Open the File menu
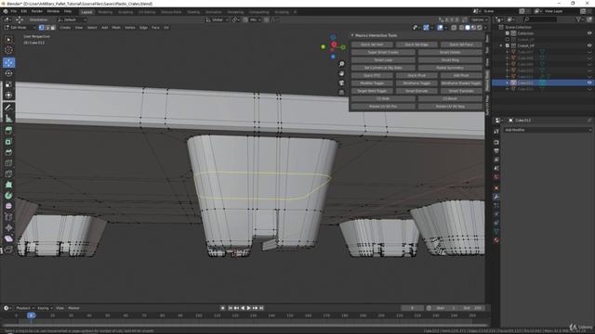The image size is (595, 334). tap(14, 11)
